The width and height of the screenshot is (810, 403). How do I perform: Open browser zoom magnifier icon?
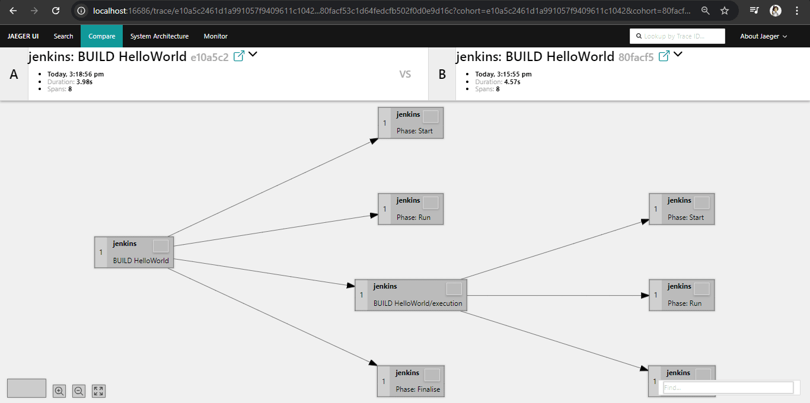pos(705,11)
